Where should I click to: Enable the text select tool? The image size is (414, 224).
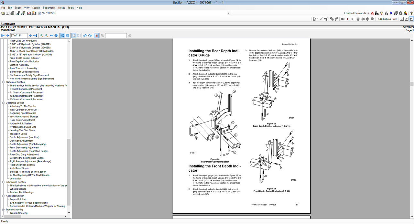point(79,36)
